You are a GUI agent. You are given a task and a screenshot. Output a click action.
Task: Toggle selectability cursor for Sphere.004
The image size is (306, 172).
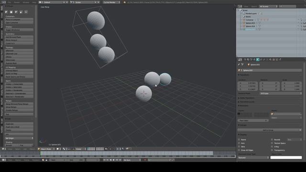(x=301, y=26)
